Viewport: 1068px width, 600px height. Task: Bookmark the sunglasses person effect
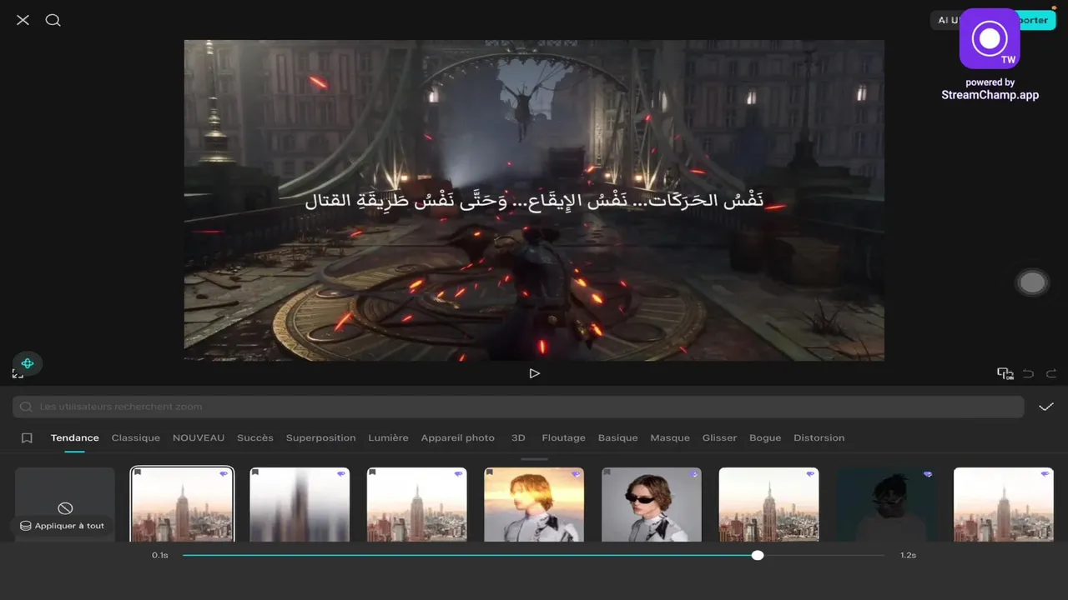[x=607, y=472]
